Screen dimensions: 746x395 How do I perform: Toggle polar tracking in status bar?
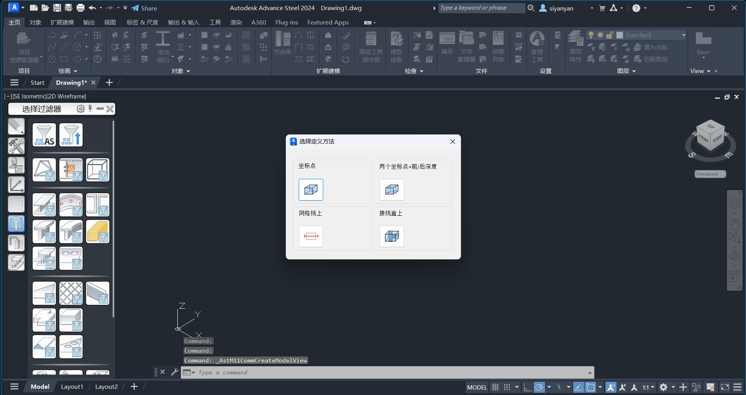(539, 387)
